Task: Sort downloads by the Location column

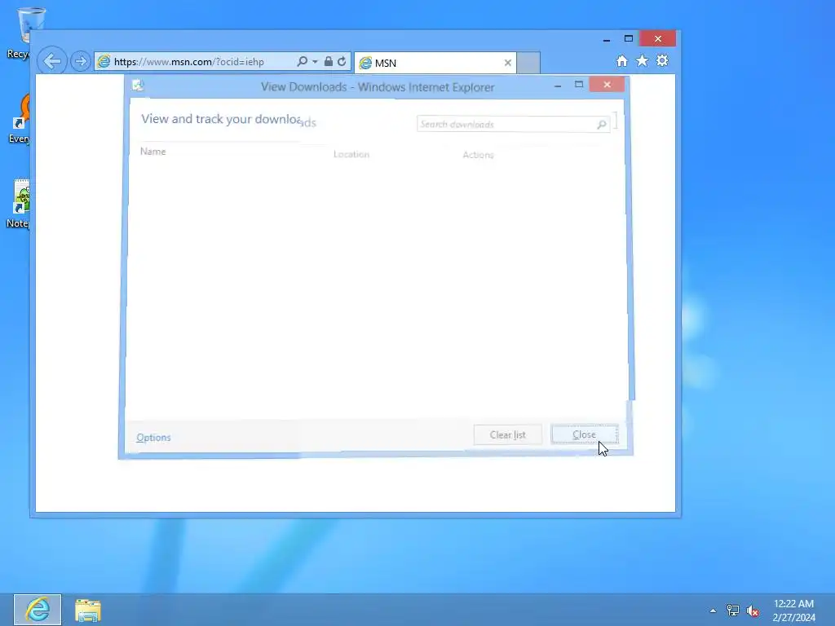Action: pyautogui.click(x=351, y=154)
